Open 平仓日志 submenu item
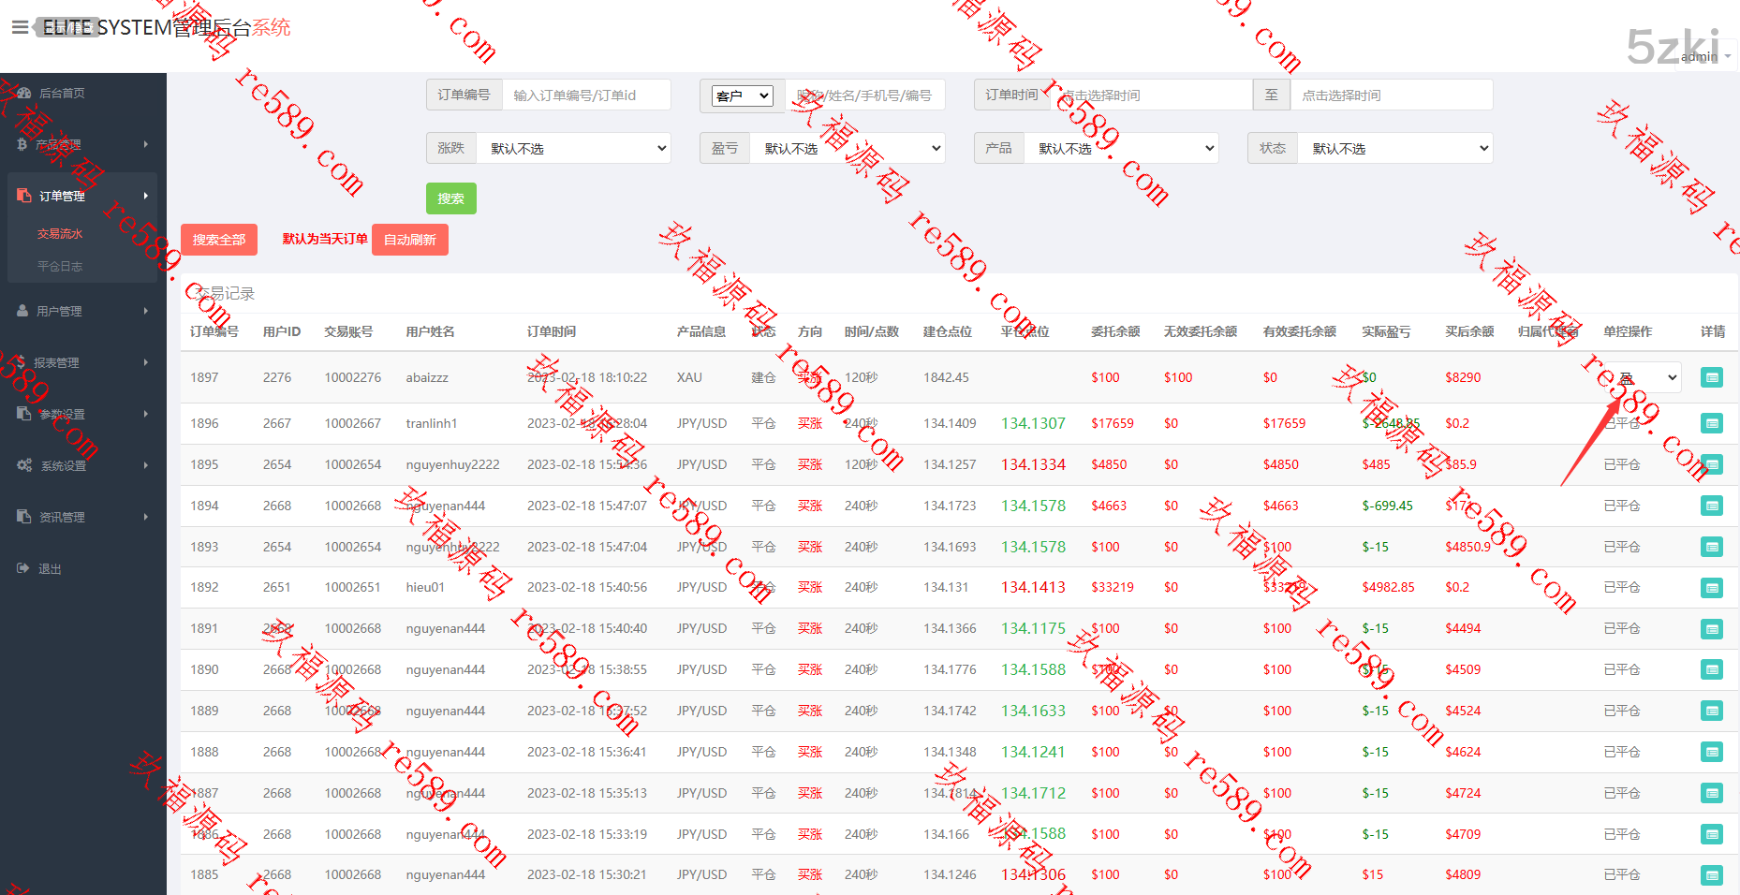Viewport: 1740px width, 895px height. coord(60,266)
